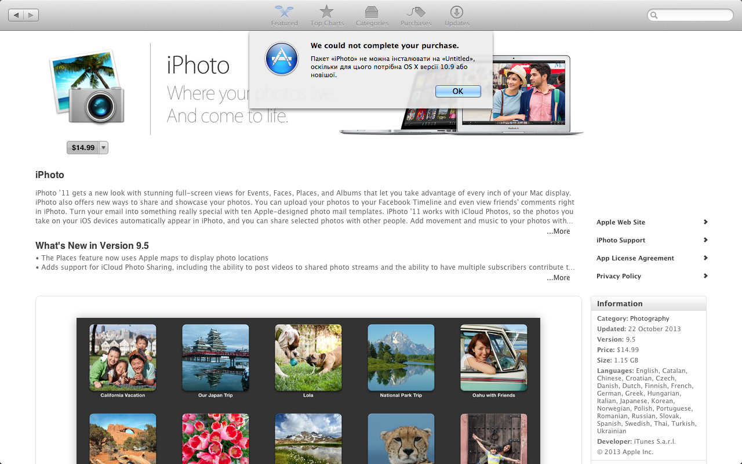
Task: Click the arrow next to Apple Web Site
Action: coord(705,222)
